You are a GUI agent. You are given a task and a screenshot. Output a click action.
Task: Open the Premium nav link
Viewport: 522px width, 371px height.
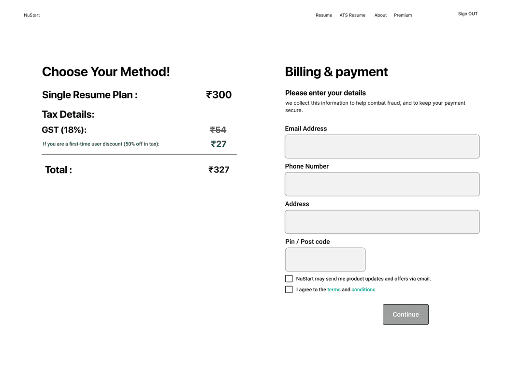(x=403, y=15)
